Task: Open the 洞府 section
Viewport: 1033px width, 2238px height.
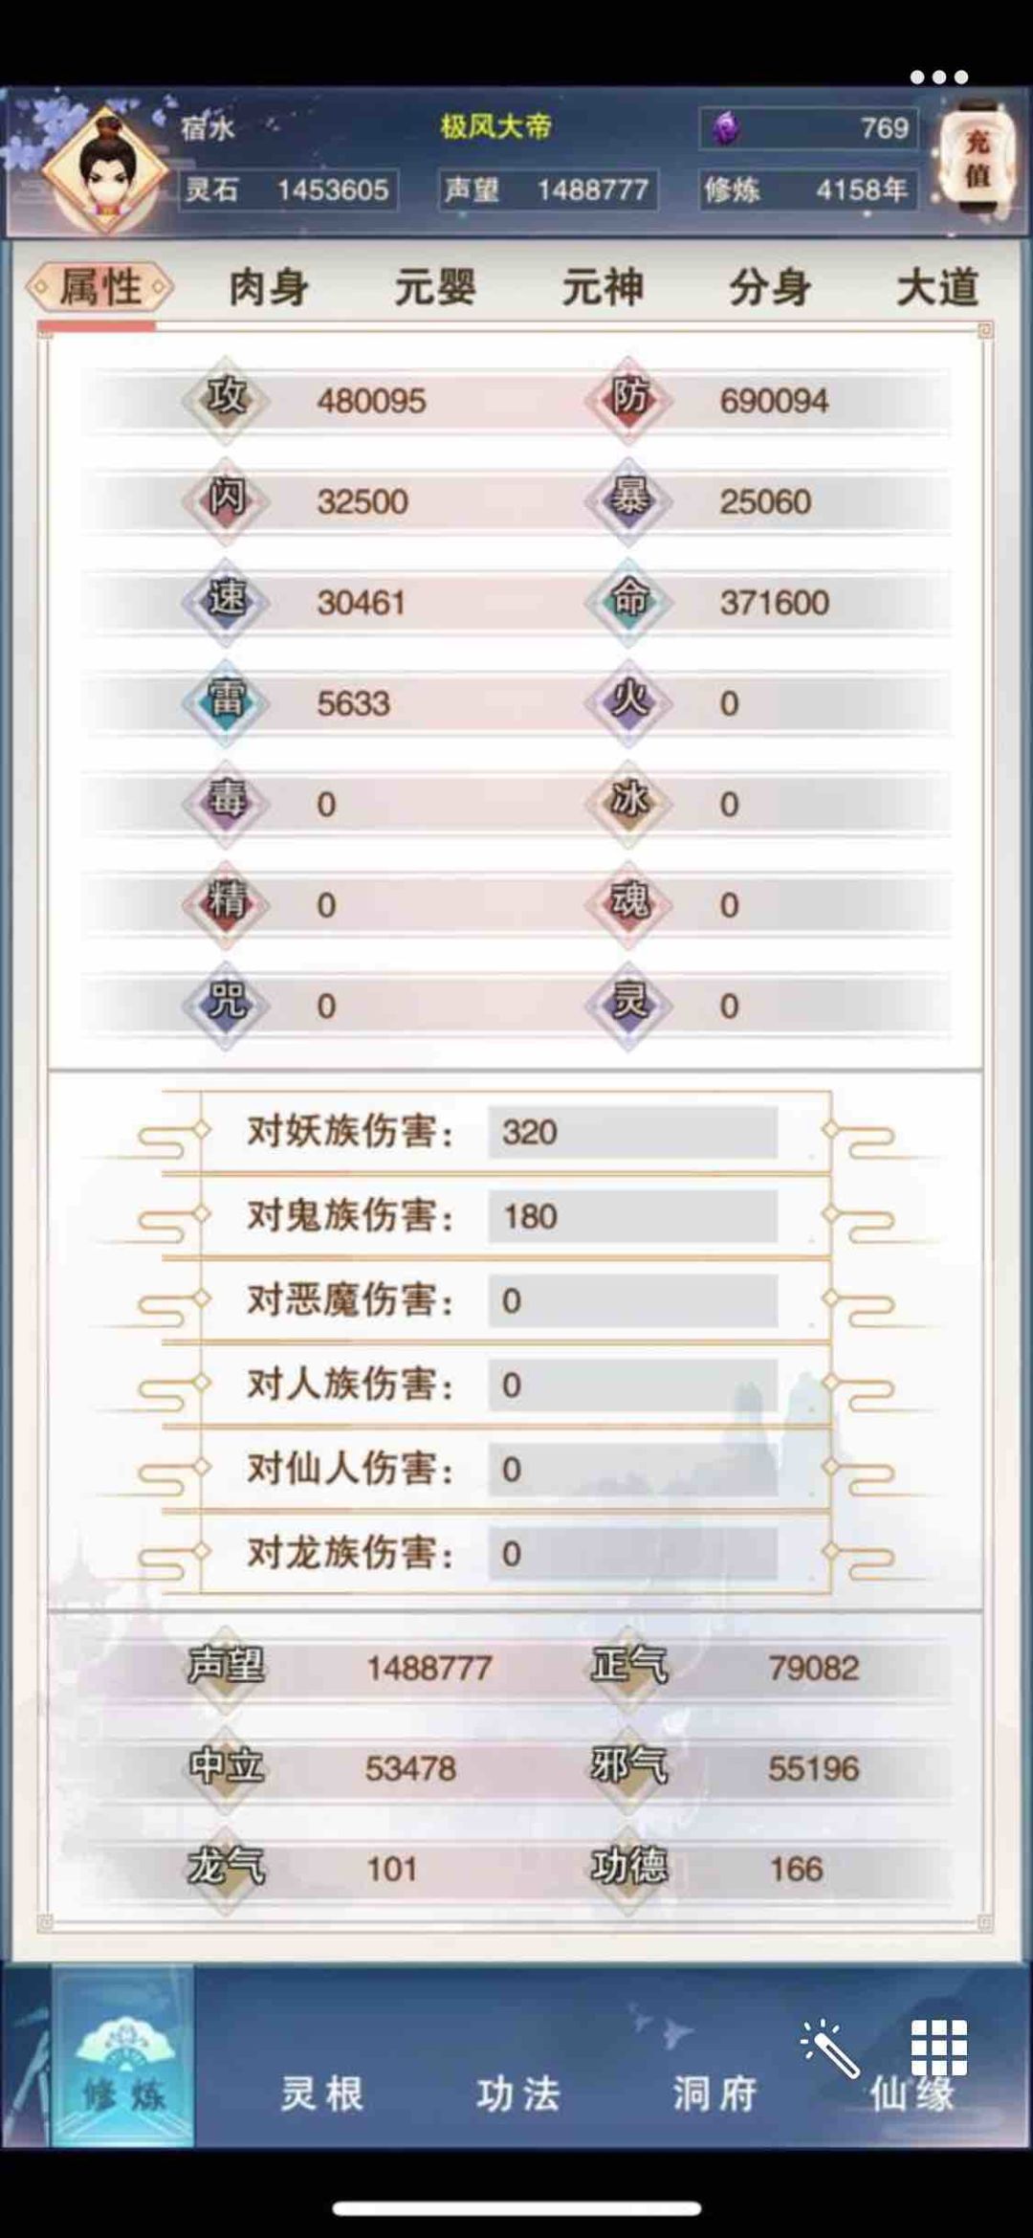Action: click(714, 2094)
